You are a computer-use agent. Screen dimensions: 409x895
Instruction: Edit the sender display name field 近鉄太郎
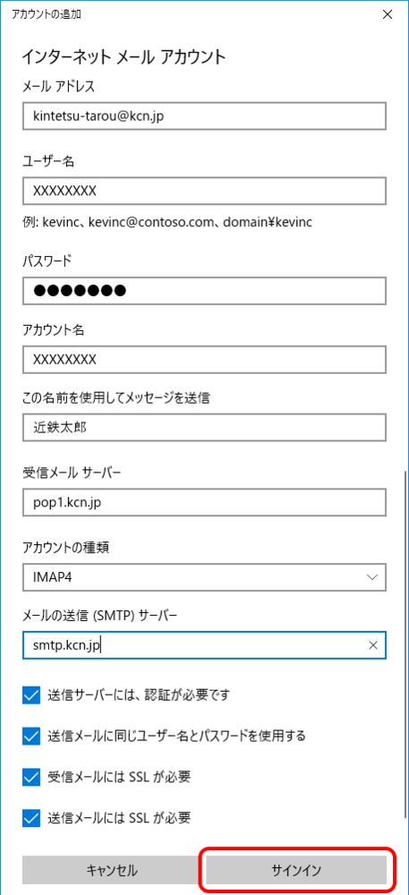(204, 428)
